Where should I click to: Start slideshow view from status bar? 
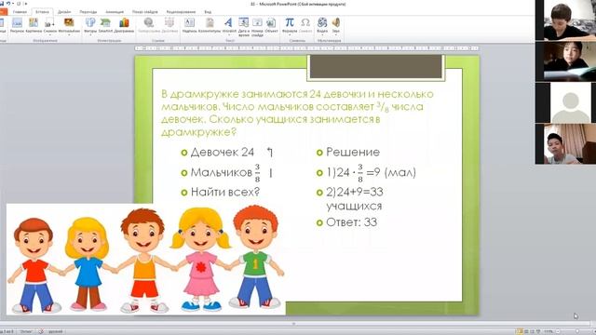538,331
